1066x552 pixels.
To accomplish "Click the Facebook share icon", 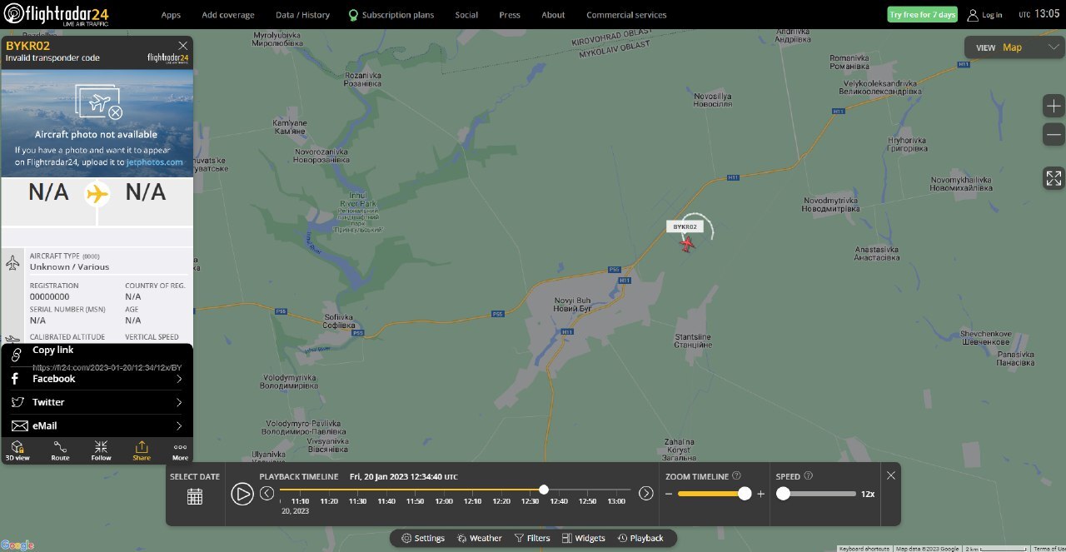I will pos(16,379).
